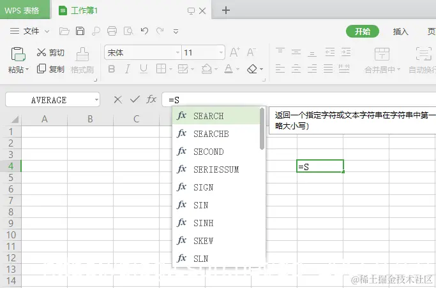Align cell contents to vertical middle
Viewport: 436px width, 288px height.
click(x=296, y=52)
